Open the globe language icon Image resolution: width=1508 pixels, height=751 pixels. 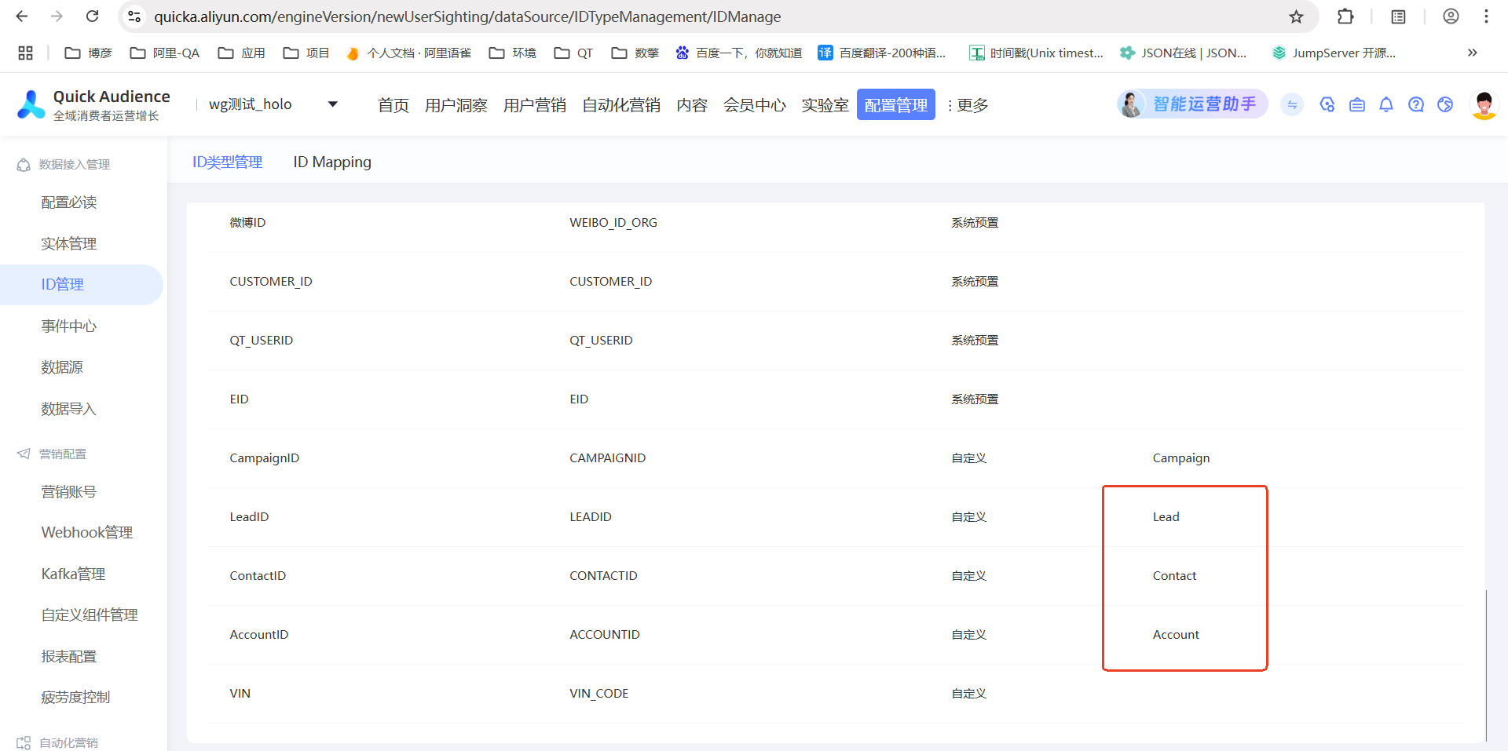point(1445,104)
